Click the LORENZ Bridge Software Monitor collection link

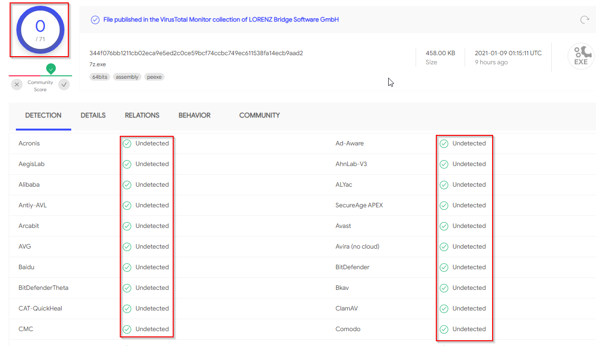click(221, 20)
